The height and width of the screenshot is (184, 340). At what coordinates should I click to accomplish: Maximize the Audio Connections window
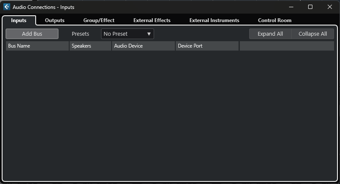point(310,7)
